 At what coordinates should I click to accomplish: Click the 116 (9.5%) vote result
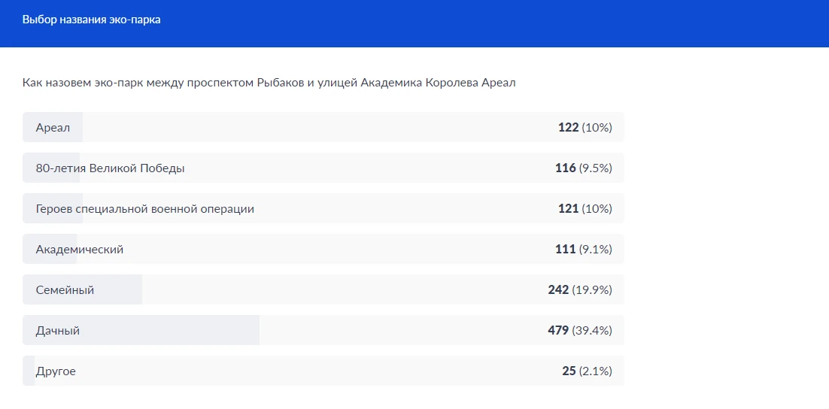pyautogui.click(x=583, y=168)
